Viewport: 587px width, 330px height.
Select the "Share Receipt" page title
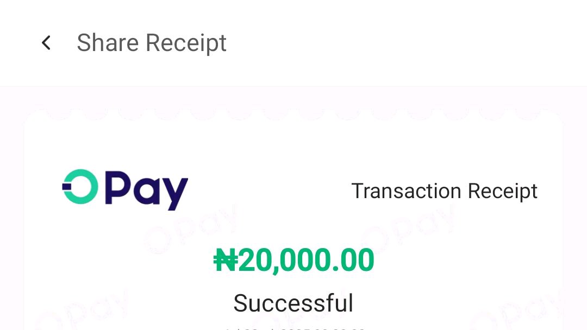152,42
